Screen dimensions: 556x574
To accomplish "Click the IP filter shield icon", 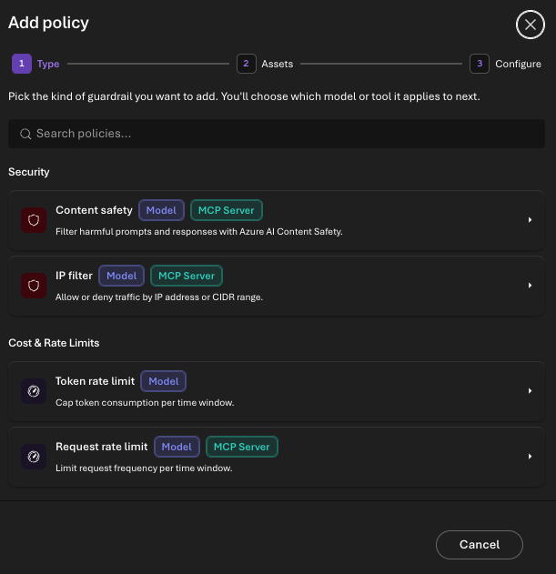I will pos(34,286).
